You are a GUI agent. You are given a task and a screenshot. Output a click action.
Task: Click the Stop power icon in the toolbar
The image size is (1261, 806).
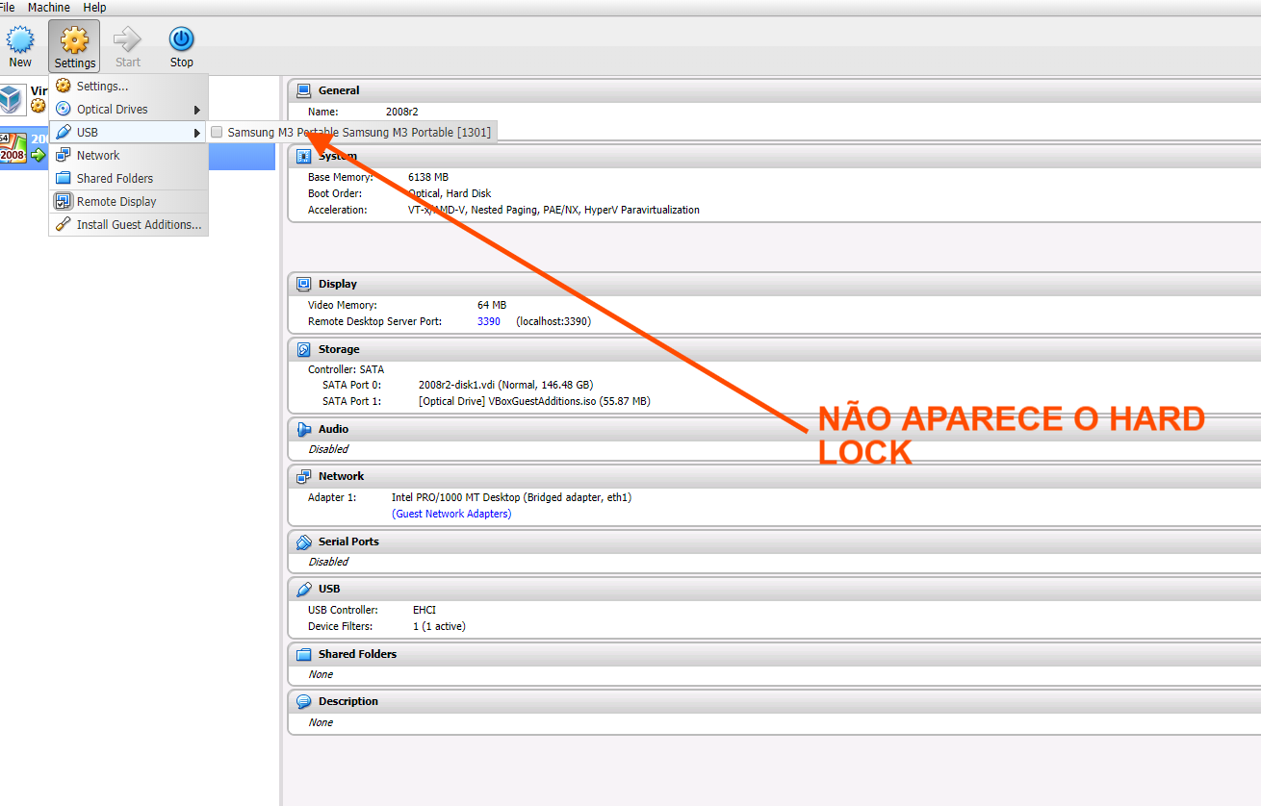181,39
